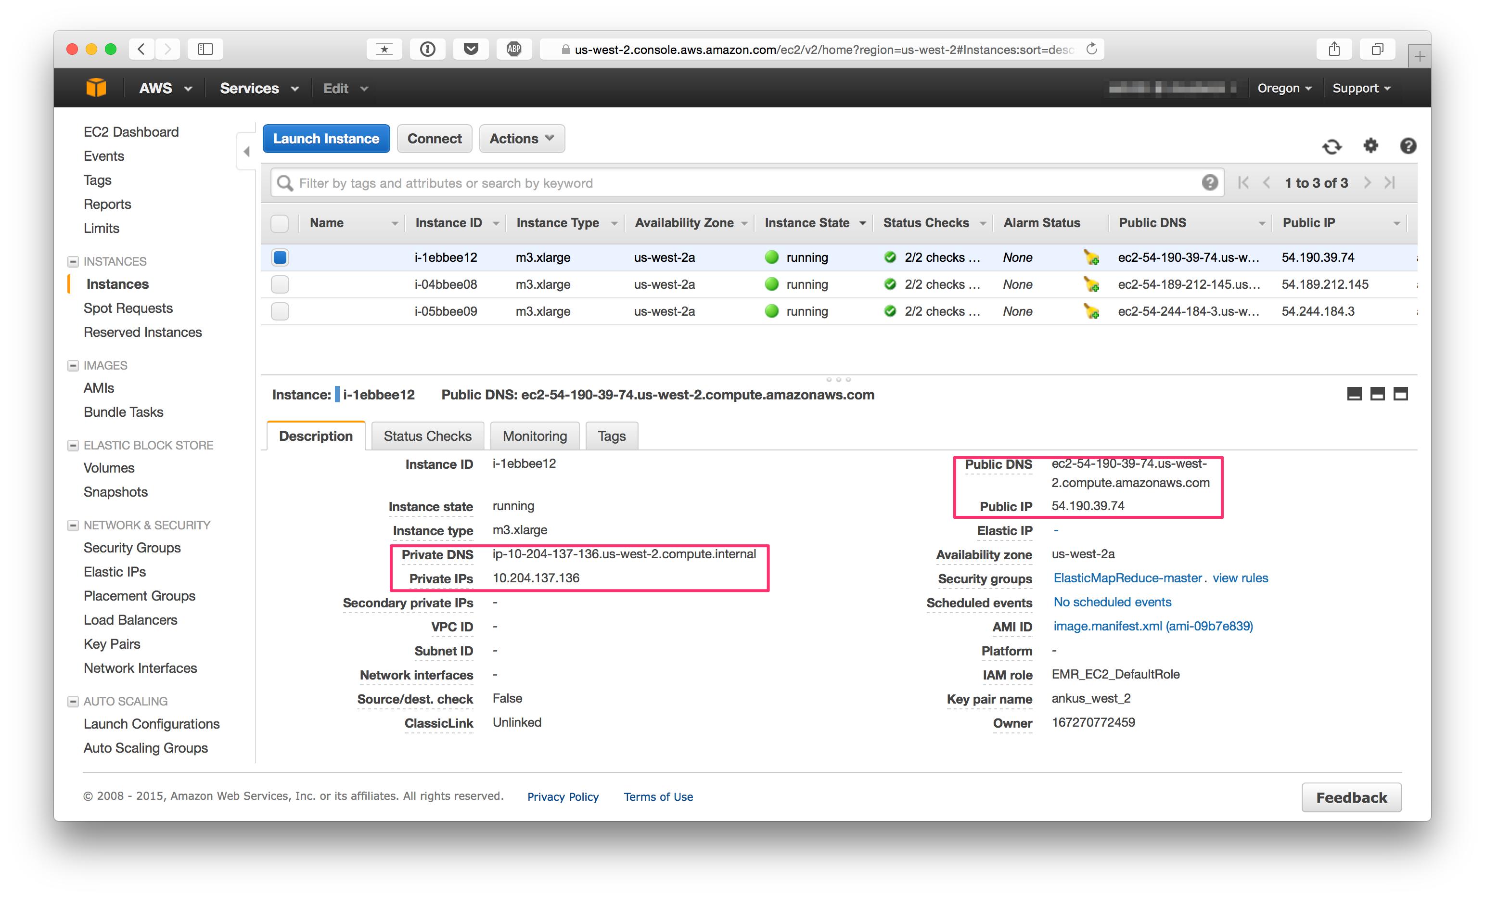
Task: Open Safari share button
Action: pos(1334,49)
